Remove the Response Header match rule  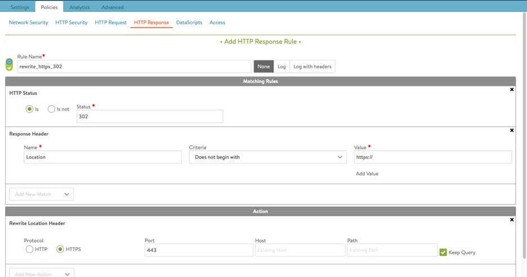[512, 130]
